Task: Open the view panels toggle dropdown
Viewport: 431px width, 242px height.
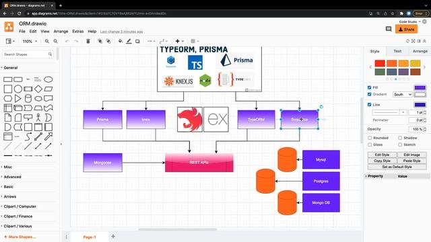Action: 11,41
